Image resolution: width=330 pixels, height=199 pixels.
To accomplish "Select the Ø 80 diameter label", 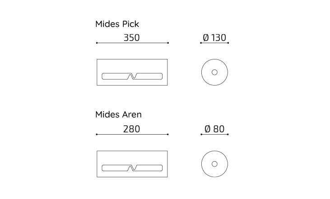I will click(x=214, y=129).
